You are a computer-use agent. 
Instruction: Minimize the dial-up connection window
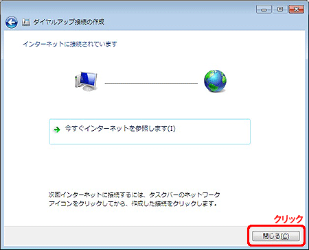pyautogui.click(x=264, y=10)
